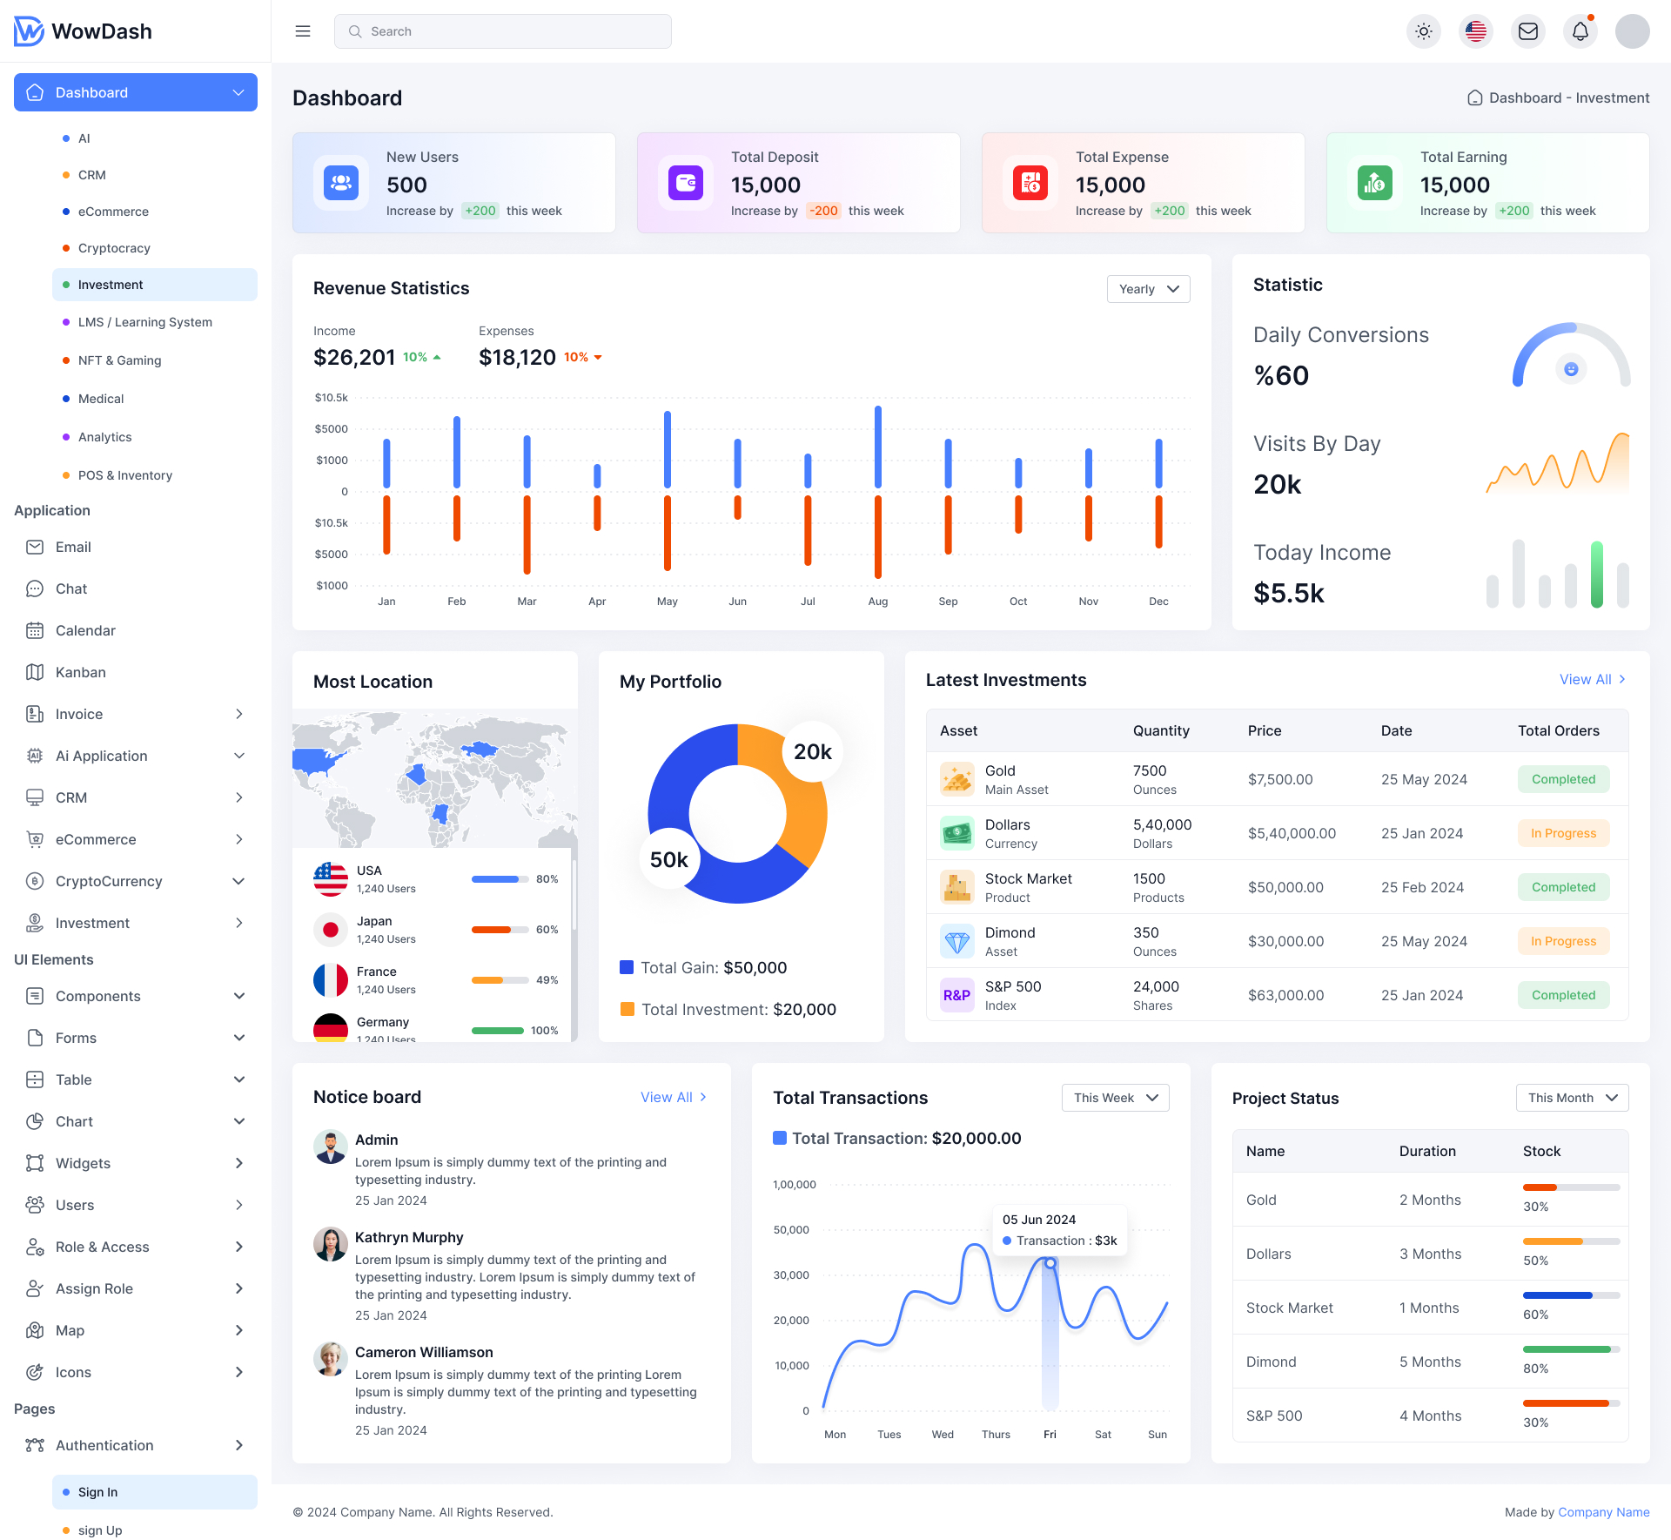Click the mail inbox icon in header
Image resolution: width=1671 pixels, height=1540 pixels.
coord(1528,30)
